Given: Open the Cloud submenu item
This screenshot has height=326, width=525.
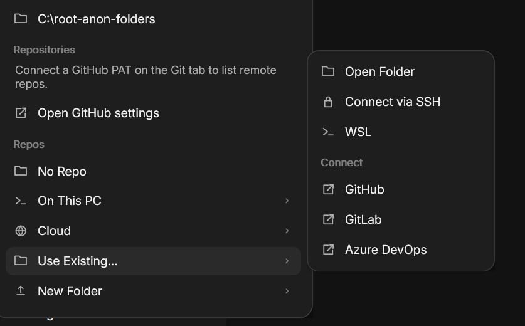Looking at the screenshot, I should pyautogui.click(x=153, y=231).
